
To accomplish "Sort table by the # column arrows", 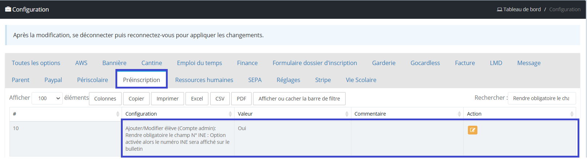I will pyautogui.click(x=118, y=114).
